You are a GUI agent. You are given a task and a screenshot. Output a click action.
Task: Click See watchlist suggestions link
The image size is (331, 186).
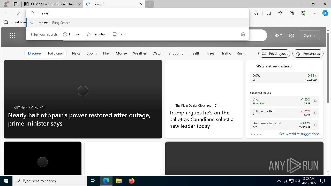299,134
